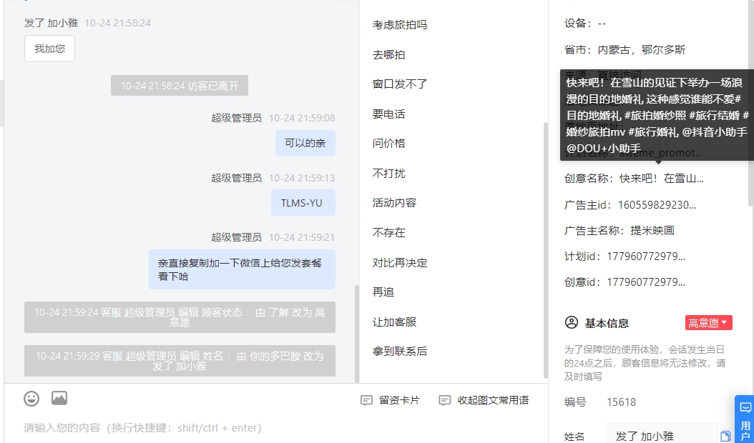
Task: Click the customer info panel scrollbar
Action: (751, 104)
